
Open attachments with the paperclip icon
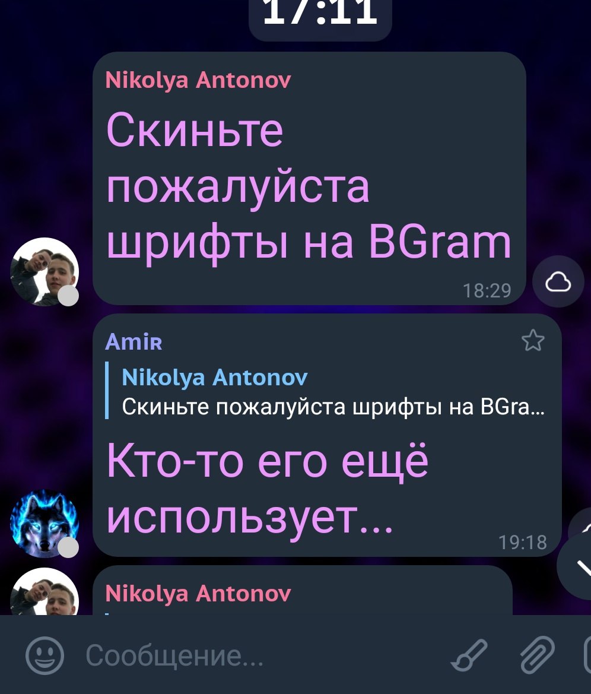click(538, 655)
